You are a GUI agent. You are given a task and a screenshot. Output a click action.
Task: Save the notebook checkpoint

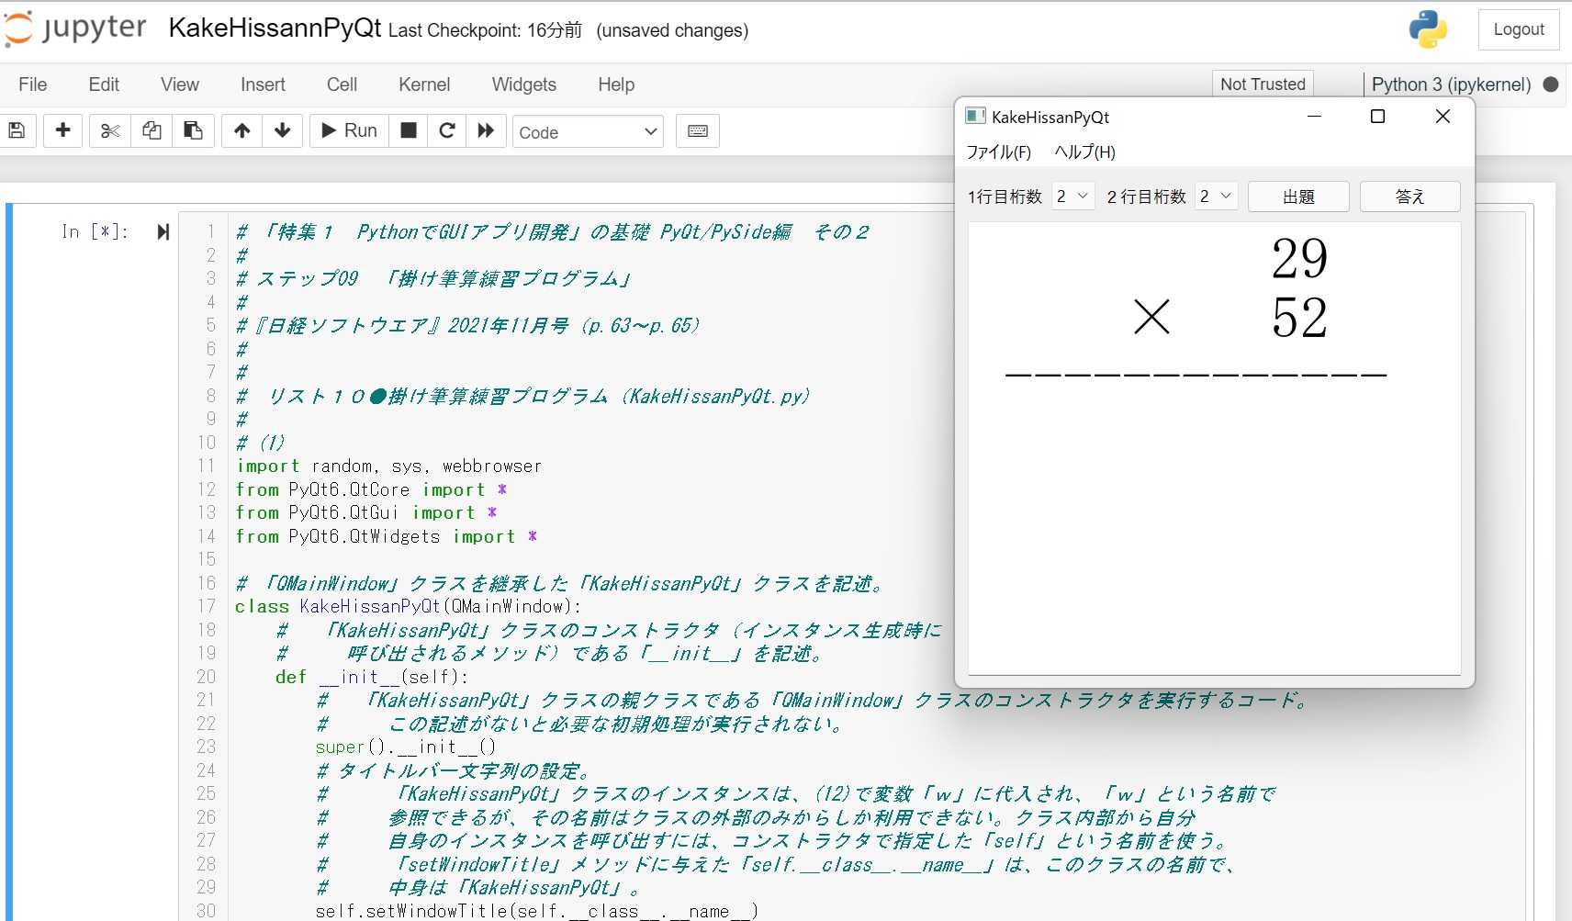pos(17,130)
